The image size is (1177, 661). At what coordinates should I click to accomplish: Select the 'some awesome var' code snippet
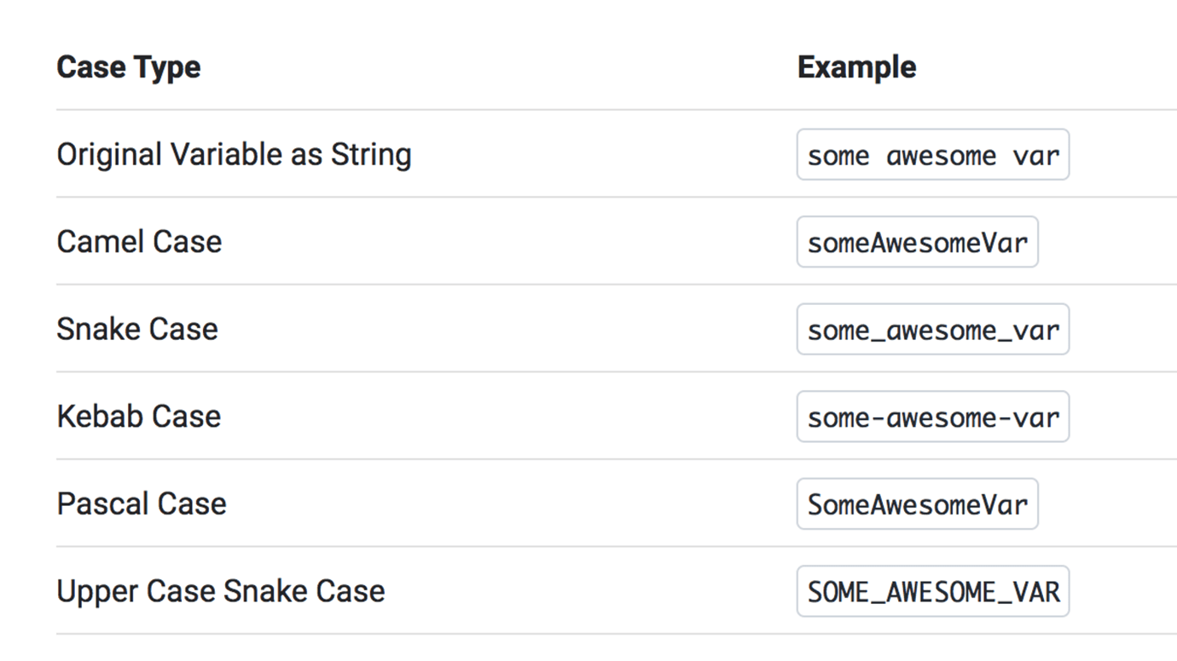pos(932,155)
